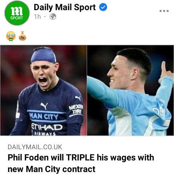Open the Daily Mail Sport page name
Viewport: 174px width, 180px height.
pyautogui.click(x=65, y=8)
